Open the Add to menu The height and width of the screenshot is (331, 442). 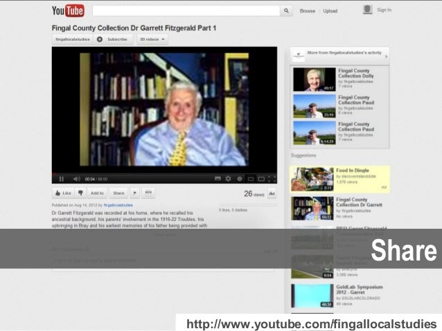click(x=97, y=193)
